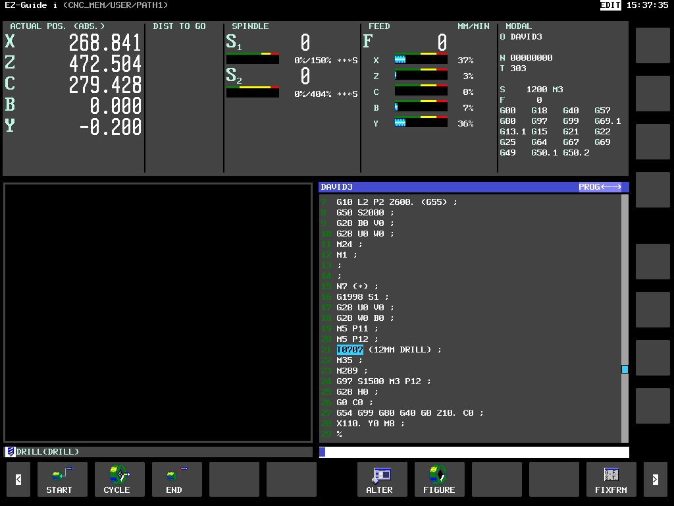Open the FIXFRM fixed form menu
The image size is (674, 506).
point(611,479)
